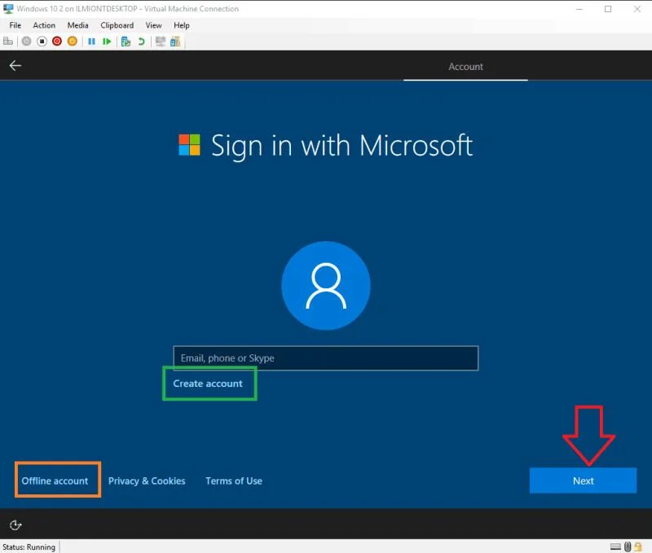Click the green Revert arrow icon
This screenshot has width=652, height=553.
point(141,42)
